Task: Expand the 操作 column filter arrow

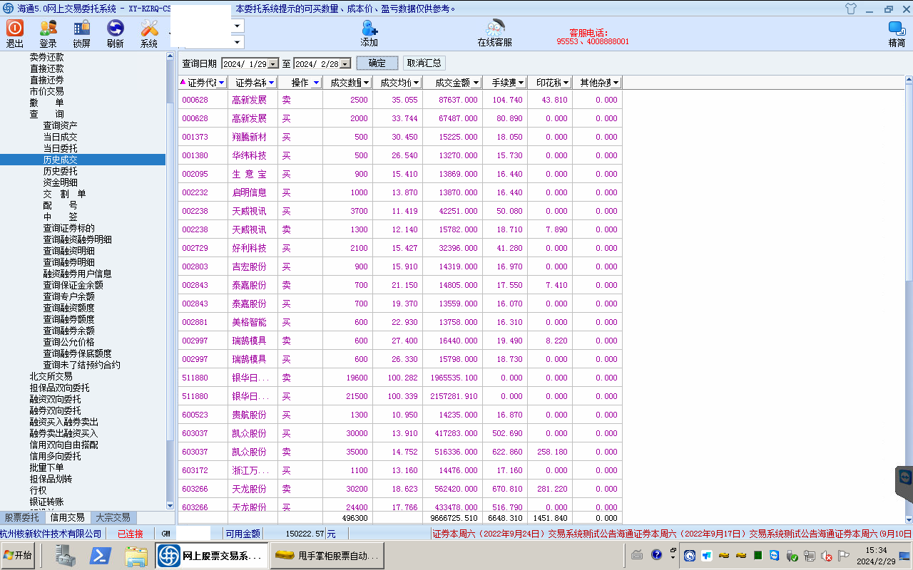Action: [x=316, y=83]
